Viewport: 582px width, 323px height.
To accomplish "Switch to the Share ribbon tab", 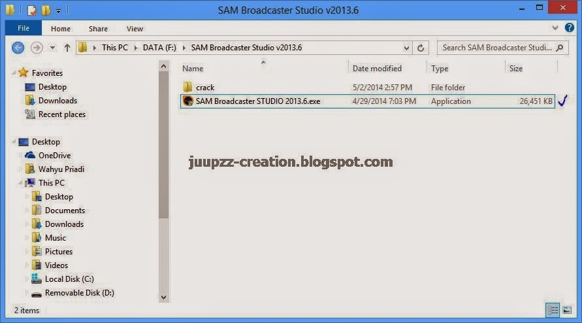I will (98, 29).
